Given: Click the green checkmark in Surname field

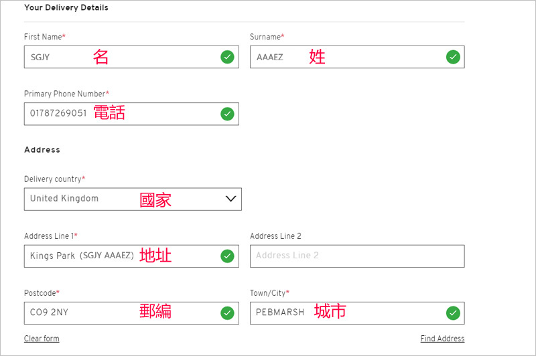Looking at the screenshot, I should coord(453,57).
